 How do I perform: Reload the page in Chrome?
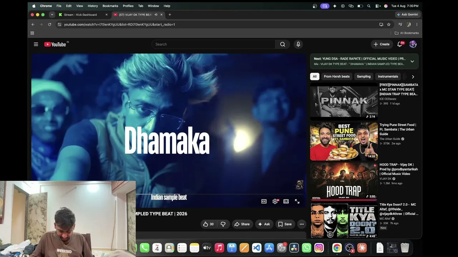(x=49, y=24)
